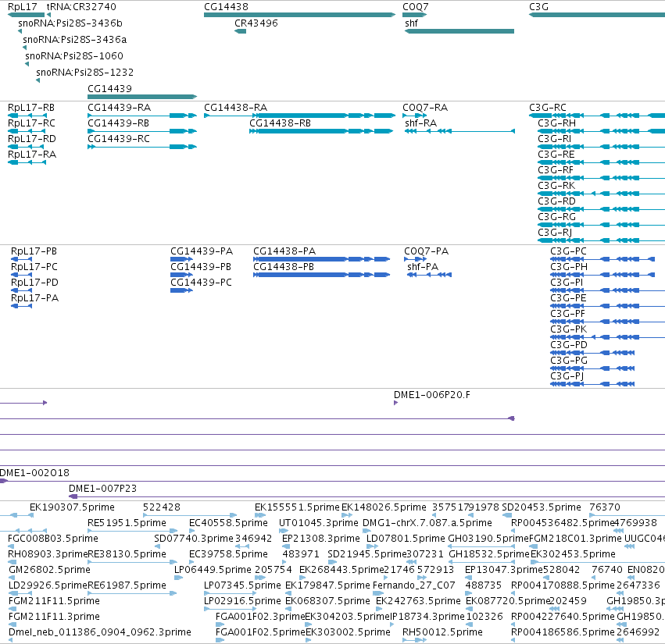665x644 pixels.
Task: Select the CG14439-RA transcript label
Action: (120, 108)
